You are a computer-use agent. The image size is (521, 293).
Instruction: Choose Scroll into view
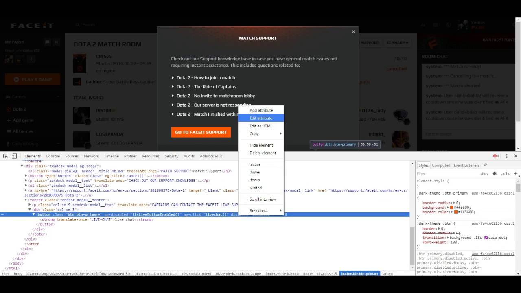[261, 199]
